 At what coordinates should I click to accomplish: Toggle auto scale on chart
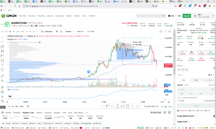click(170, 106)
